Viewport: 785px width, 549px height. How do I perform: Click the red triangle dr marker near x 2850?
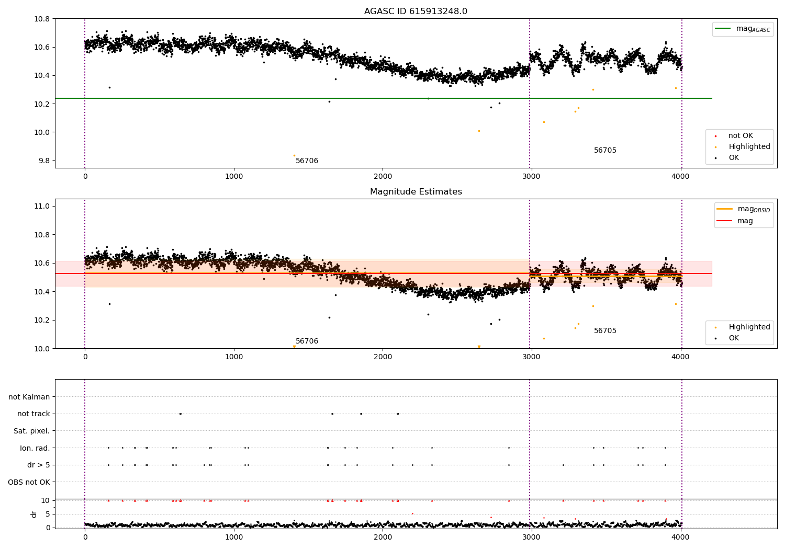tap(509, 500)
